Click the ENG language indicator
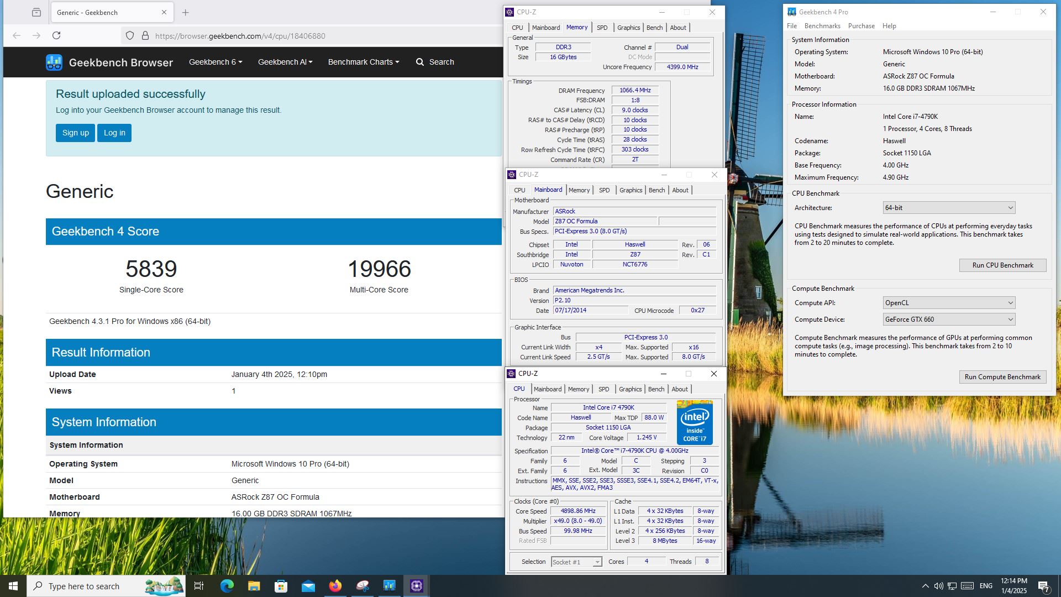 pyautogui.click(x=986, y=586)
